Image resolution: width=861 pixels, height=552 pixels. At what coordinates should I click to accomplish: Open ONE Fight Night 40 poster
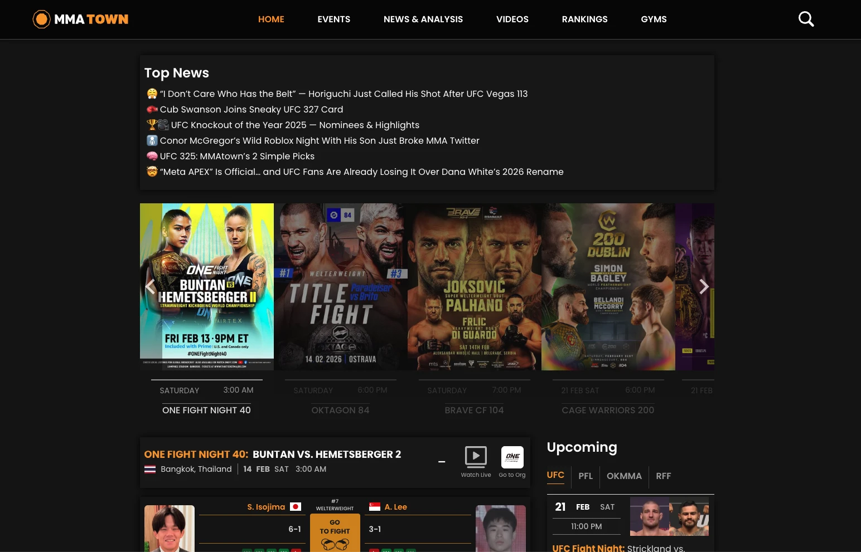pyautogui.click(x=207, y=287)
